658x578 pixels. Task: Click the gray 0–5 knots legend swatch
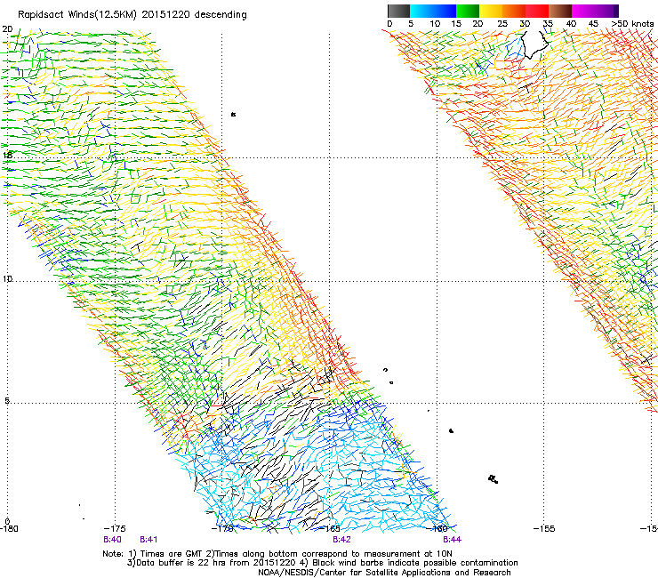pos(398,11)
